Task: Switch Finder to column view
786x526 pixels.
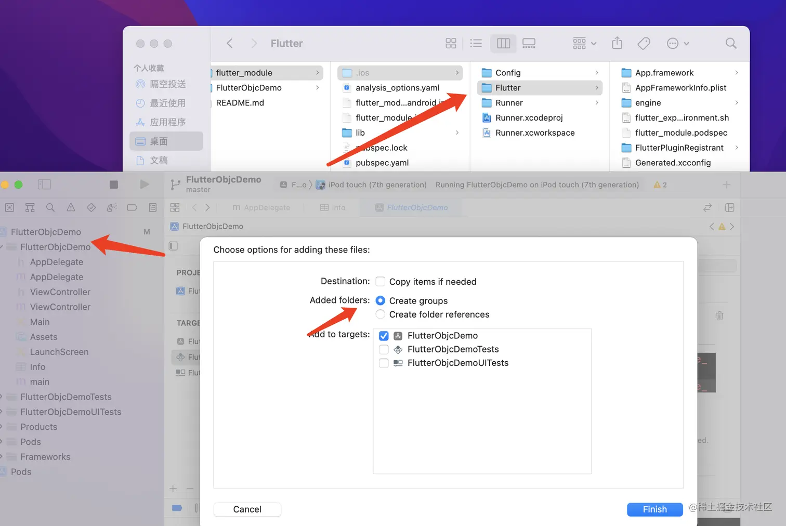Action: [503, 43]
